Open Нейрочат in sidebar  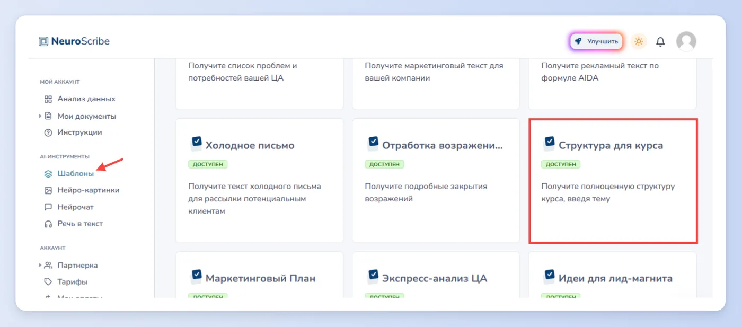(76, 207)
